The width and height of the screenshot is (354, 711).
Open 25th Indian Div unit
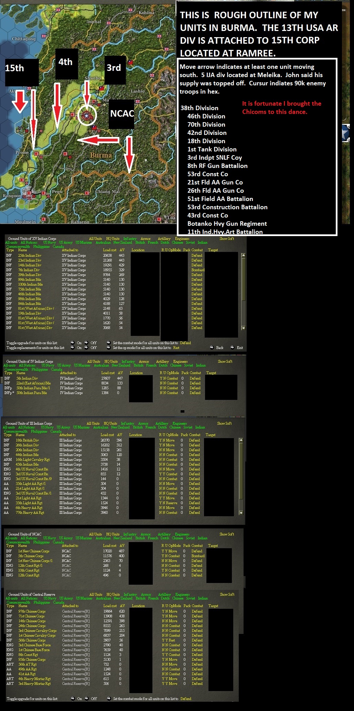[x=30, y=255]
